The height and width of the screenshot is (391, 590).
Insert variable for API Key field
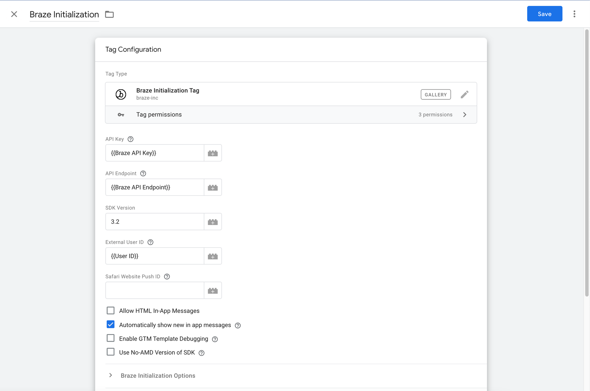point(213,153)
